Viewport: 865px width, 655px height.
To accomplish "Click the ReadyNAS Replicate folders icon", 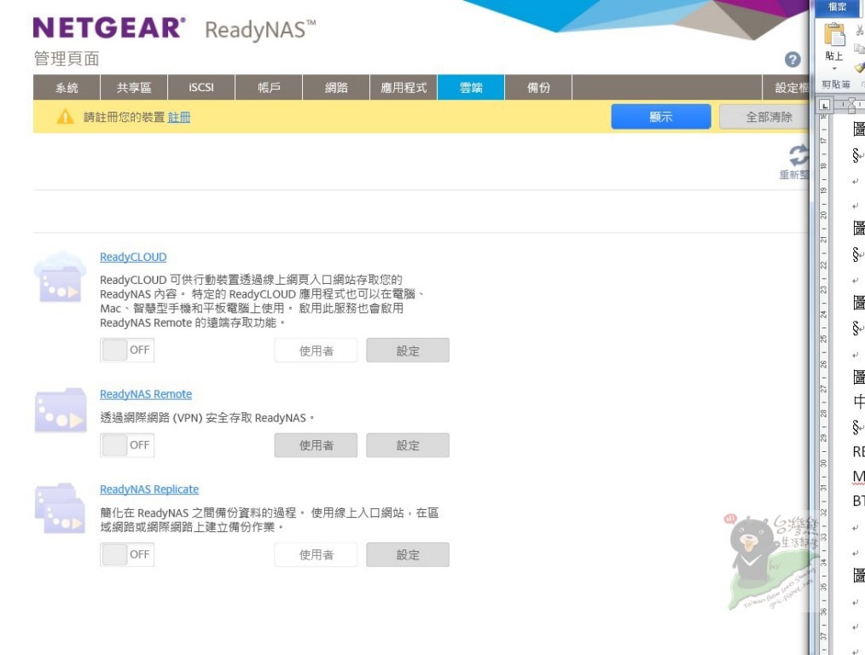I will [60, 508].
